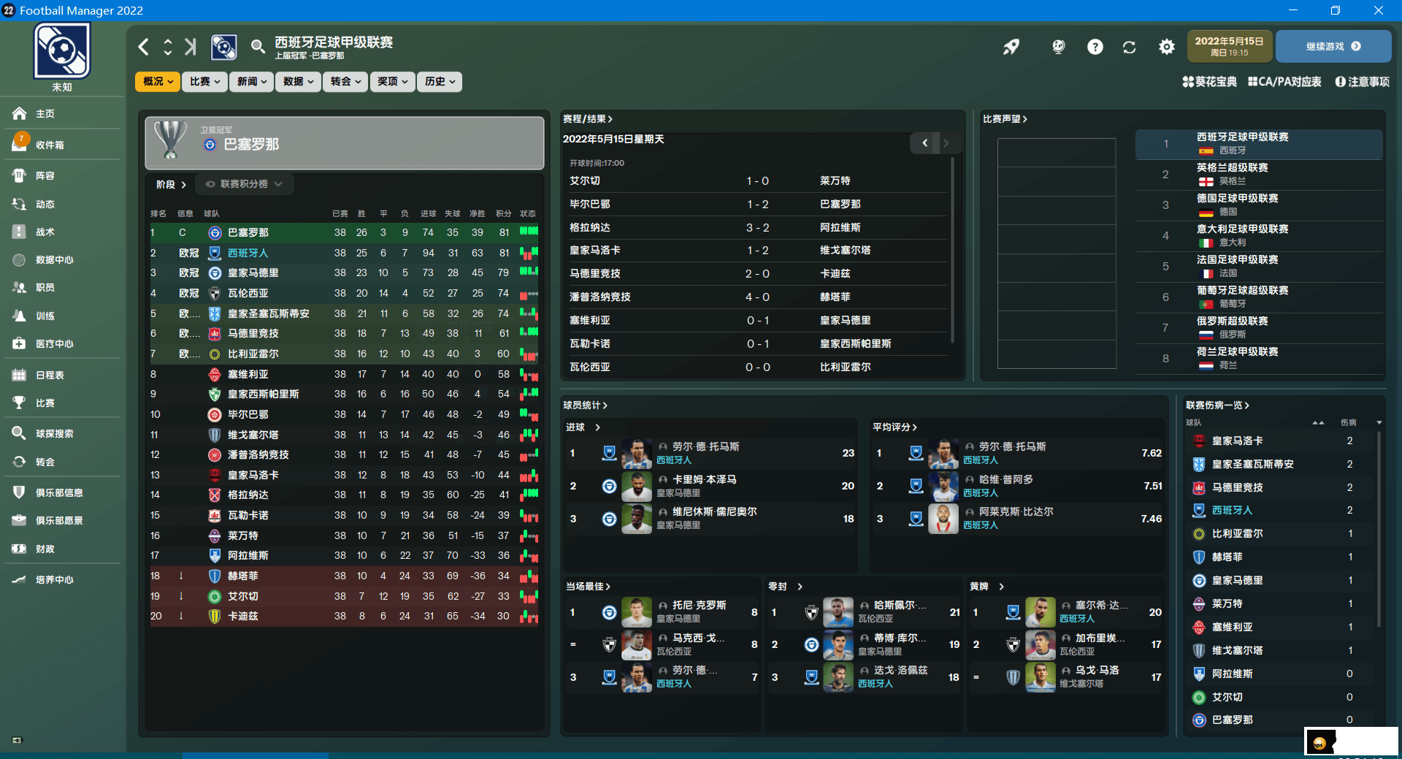Click 卡里姆·本泽马 player photo
Viewport: 1402px width, 759px height.
(x=637, y=487)
